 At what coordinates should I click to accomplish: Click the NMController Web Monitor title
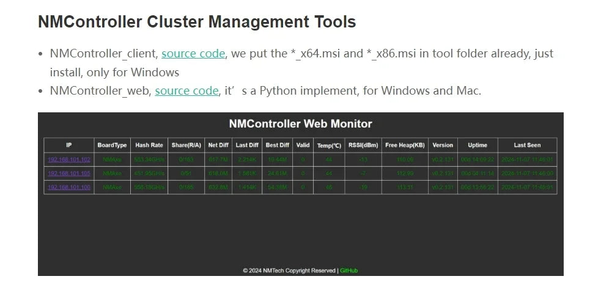[x=301, y=123]
